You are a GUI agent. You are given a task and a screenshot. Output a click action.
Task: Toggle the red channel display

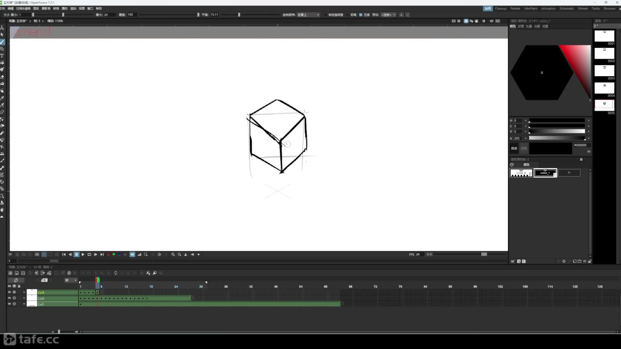pyautogui.click(x=108, y=255)
